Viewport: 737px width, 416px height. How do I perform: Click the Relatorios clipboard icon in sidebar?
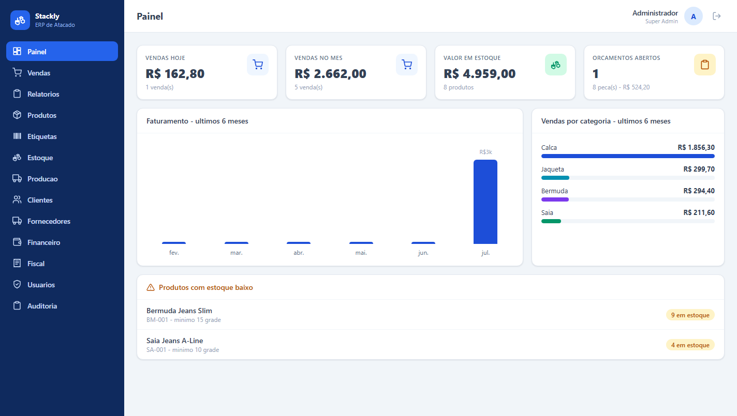pyautogui.click(x=17, y=94)
